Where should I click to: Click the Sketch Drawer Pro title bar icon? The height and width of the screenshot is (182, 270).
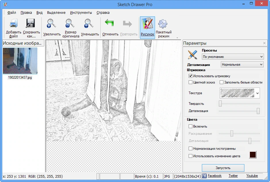point(5,4)
